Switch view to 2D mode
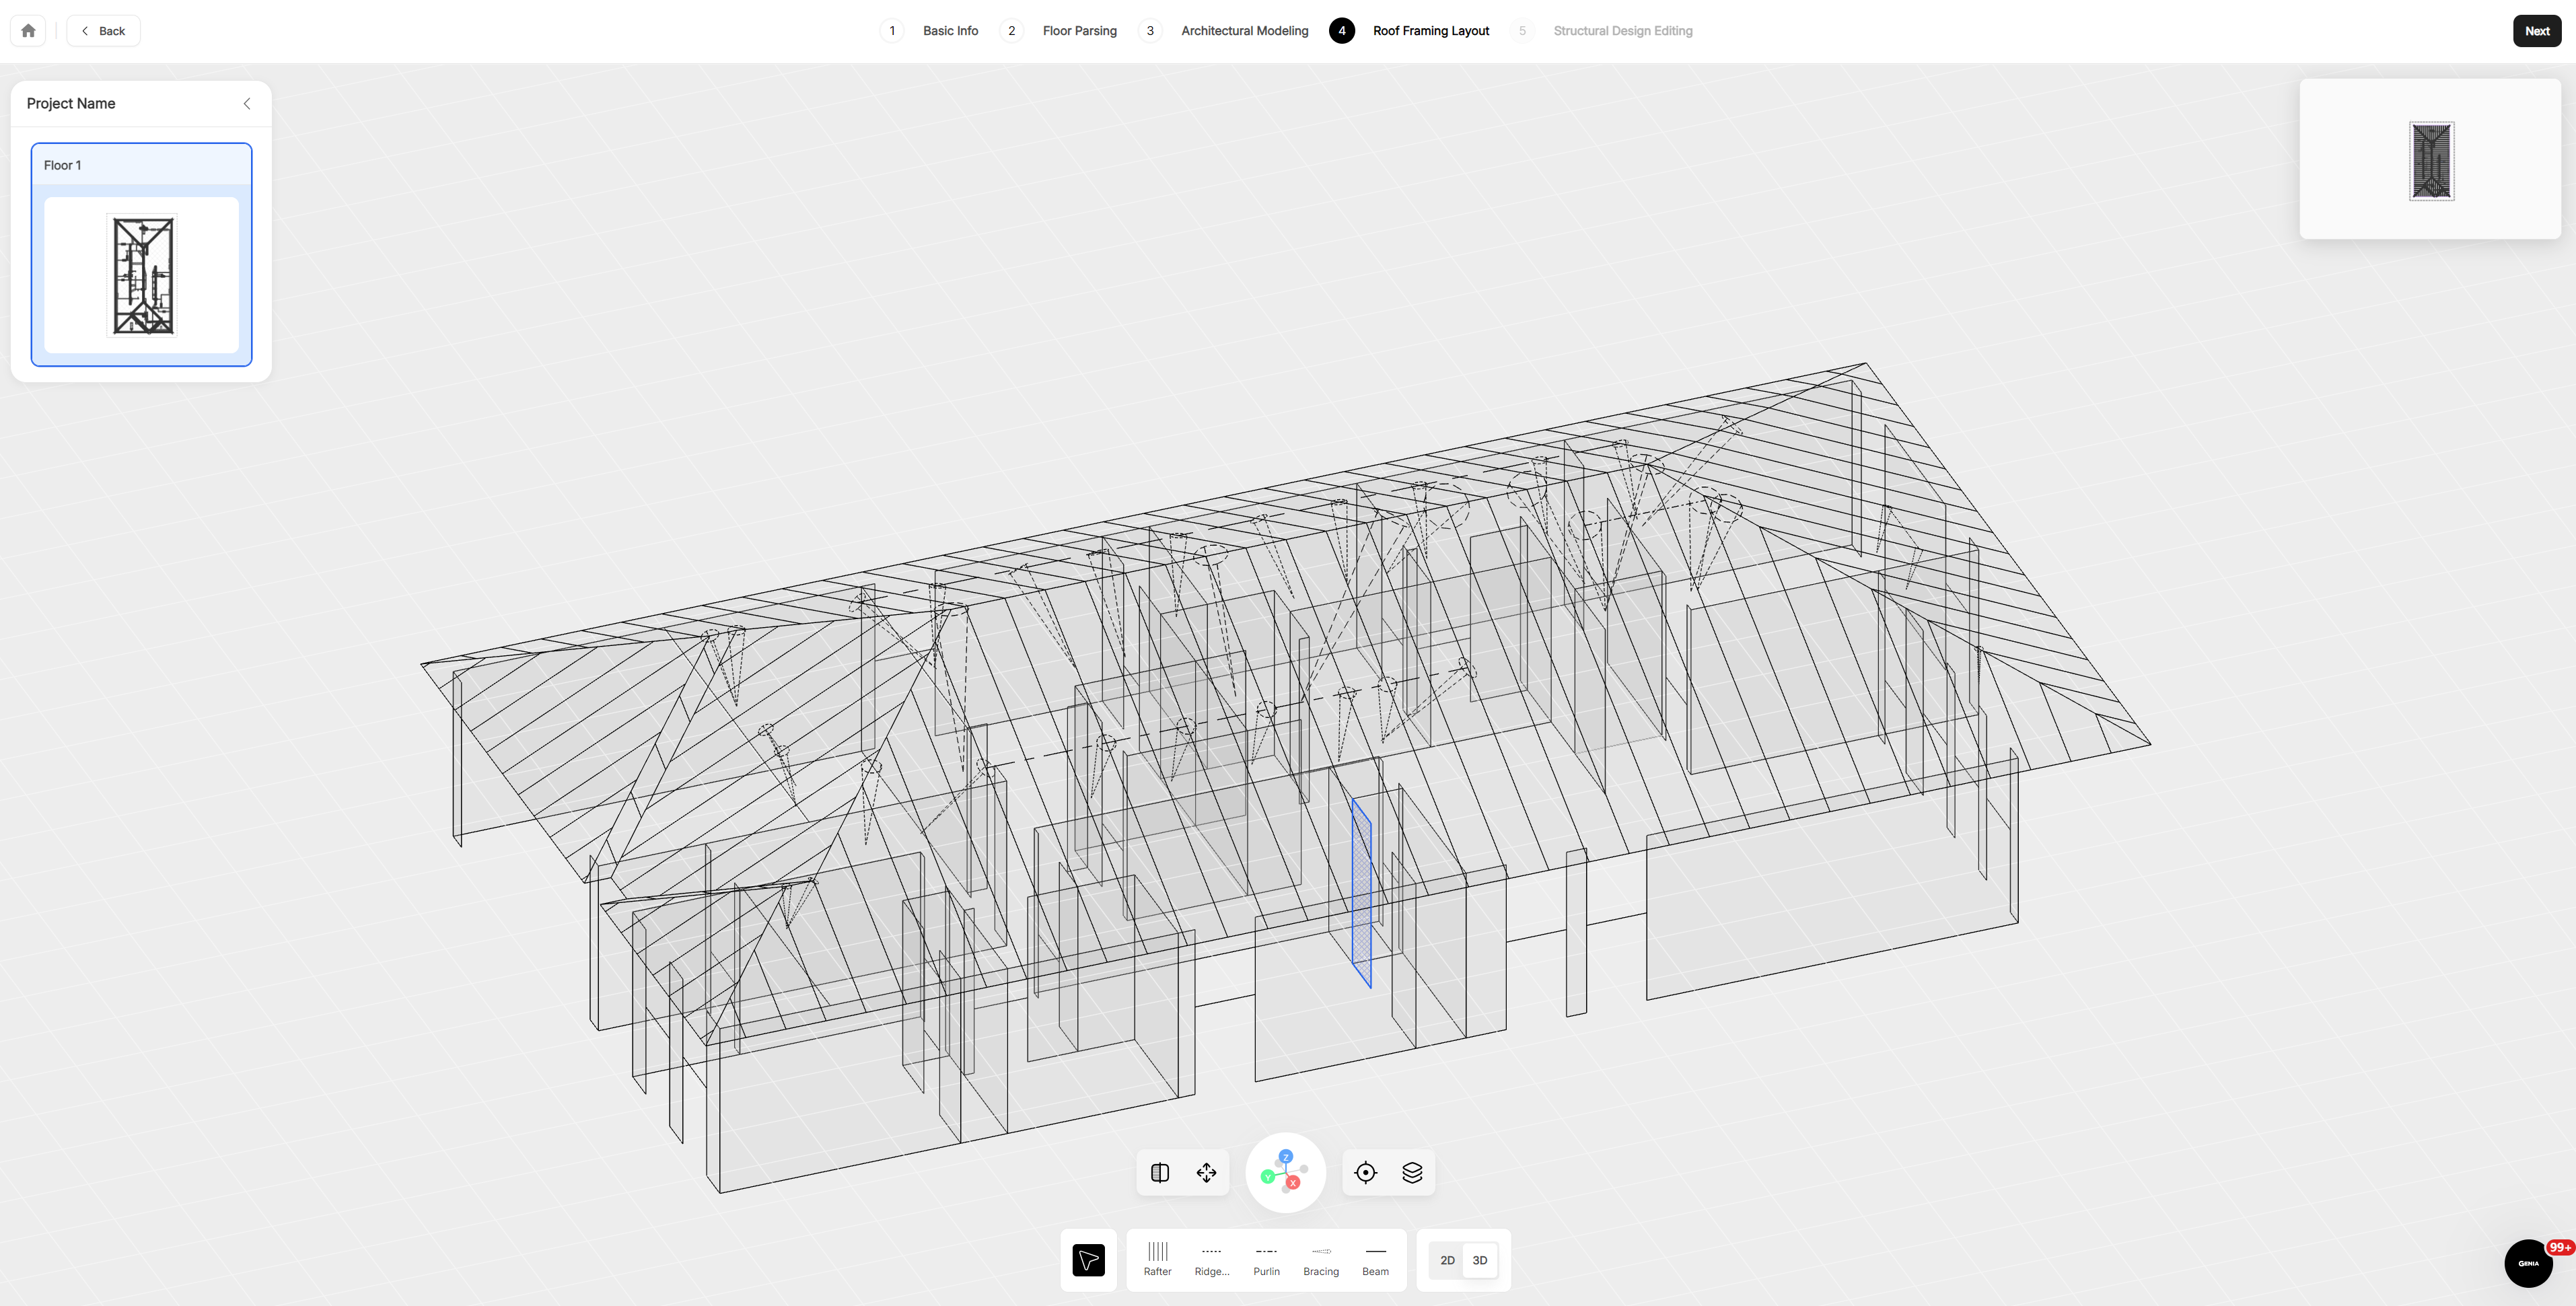Viewport: 2576px width, 1306px height. click(1447, 1260)
